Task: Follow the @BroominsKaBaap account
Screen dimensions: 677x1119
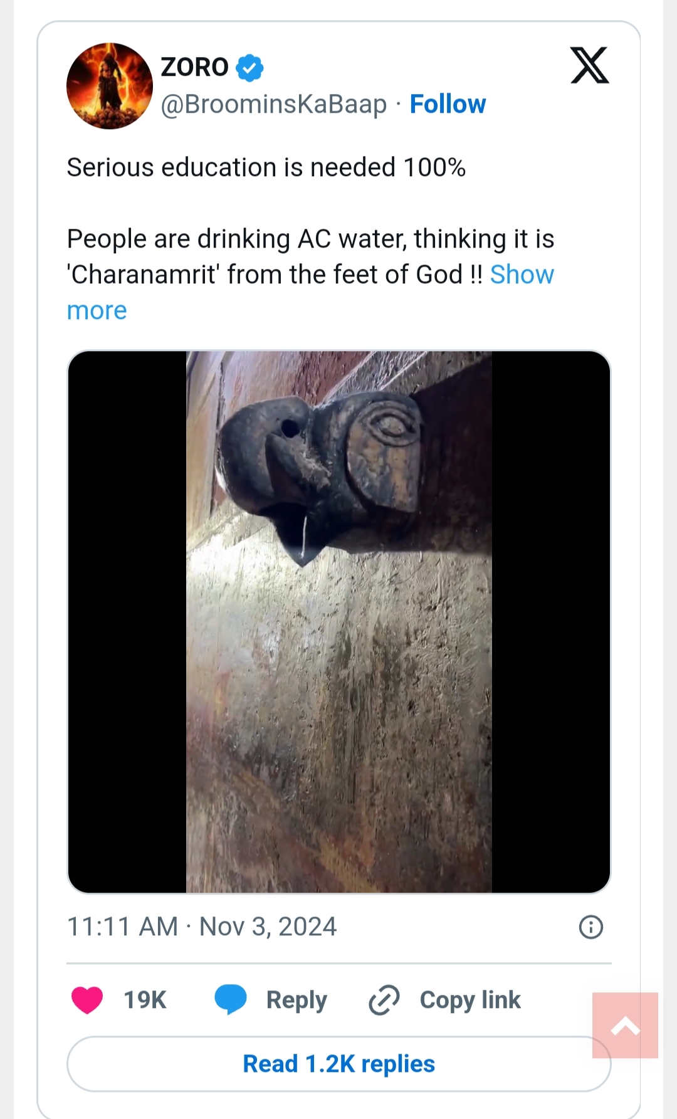Action: pos(448,104)
